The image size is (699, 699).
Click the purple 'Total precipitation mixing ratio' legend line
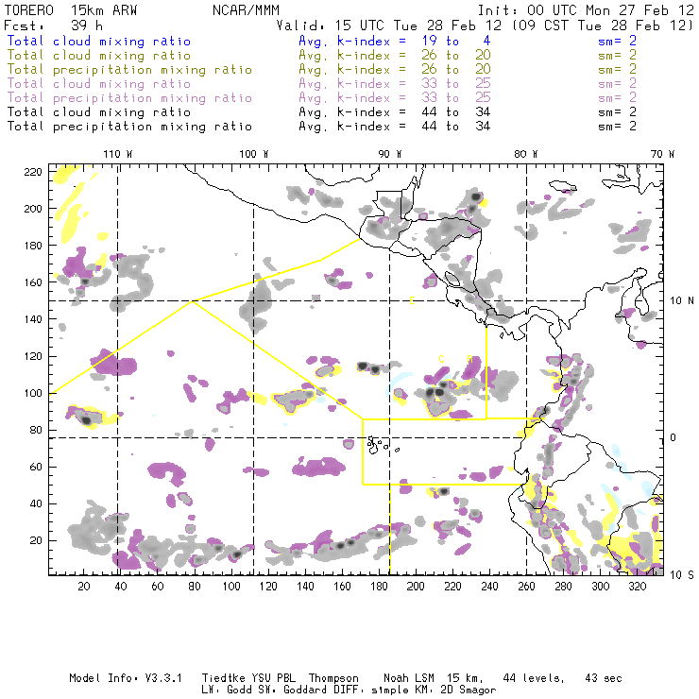tap(129, 98)
